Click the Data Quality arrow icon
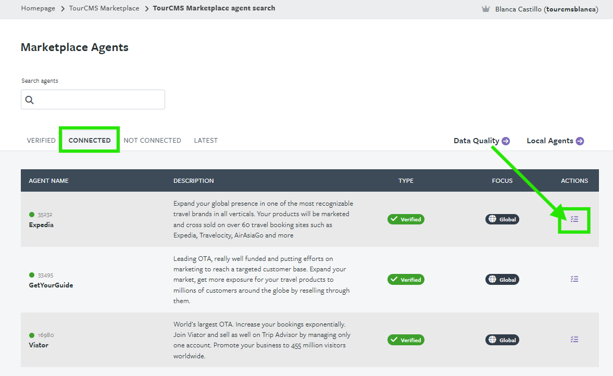 tap(506, 141)
